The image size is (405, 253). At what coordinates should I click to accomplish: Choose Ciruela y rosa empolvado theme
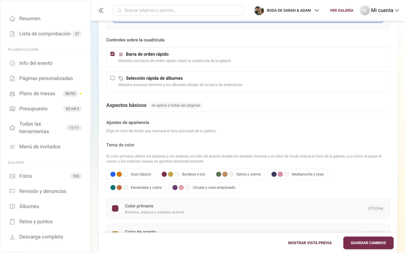click(x=204, y=188)
